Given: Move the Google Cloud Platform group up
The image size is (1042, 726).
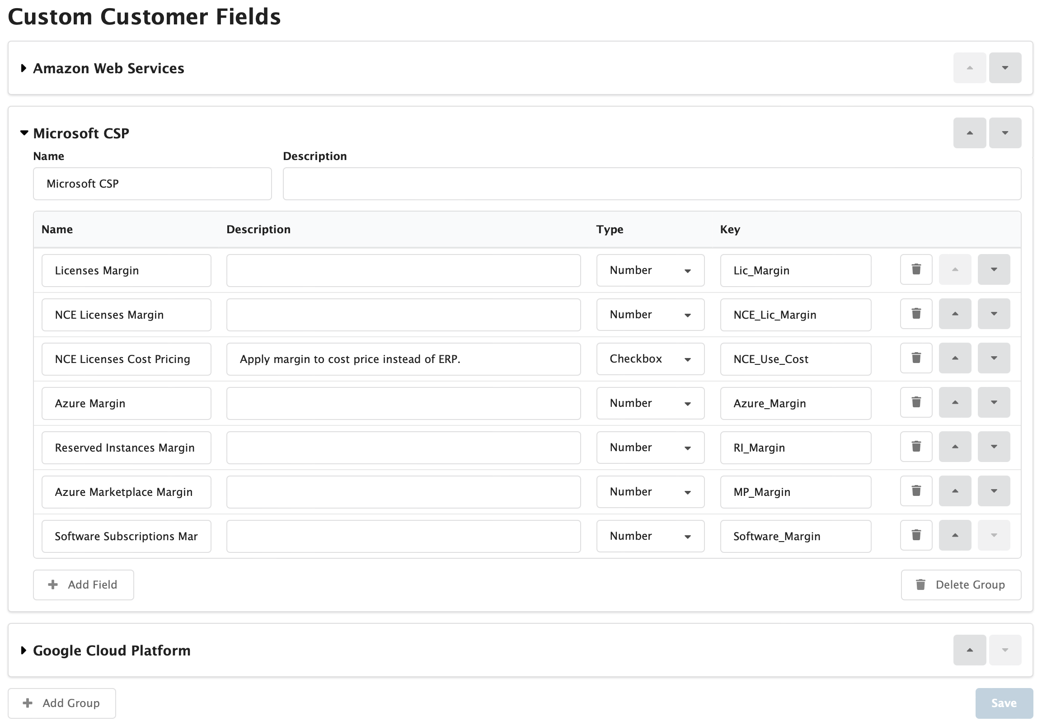Looking at the screenshot, I should point(969,650).
